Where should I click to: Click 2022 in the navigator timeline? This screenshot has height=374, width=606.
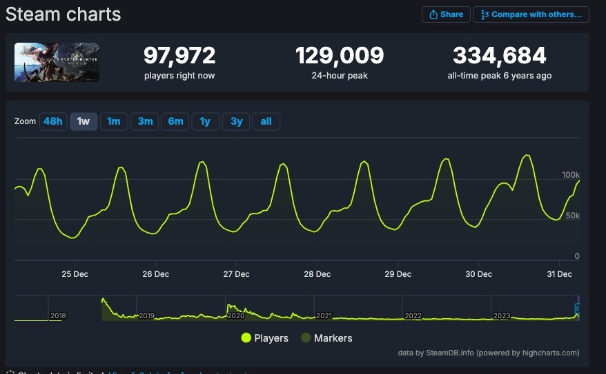[413, 315]
